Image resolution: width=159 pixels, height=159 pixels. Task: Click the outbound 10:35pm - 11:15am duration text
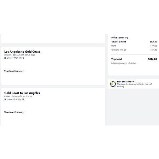tap(19, 55)
